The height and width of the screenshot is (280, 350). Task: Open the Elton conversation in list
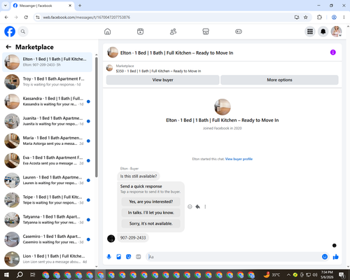(x=47, y=62)
